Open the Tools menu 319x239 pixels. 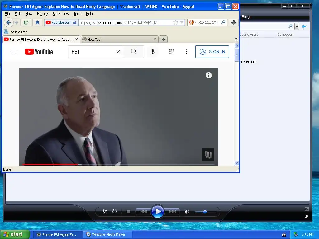pyautogui.click(x=77, y=14)
